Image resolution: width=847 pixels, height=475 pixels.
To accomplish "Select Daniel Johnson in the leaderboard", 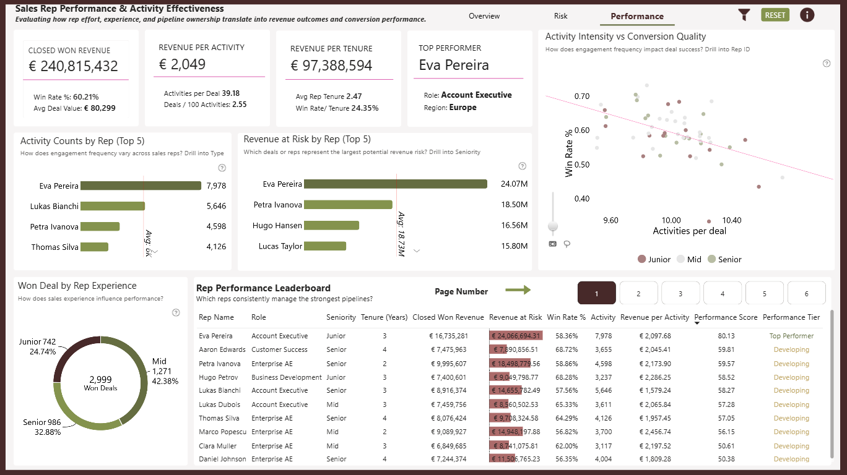I will coord(222,460).
